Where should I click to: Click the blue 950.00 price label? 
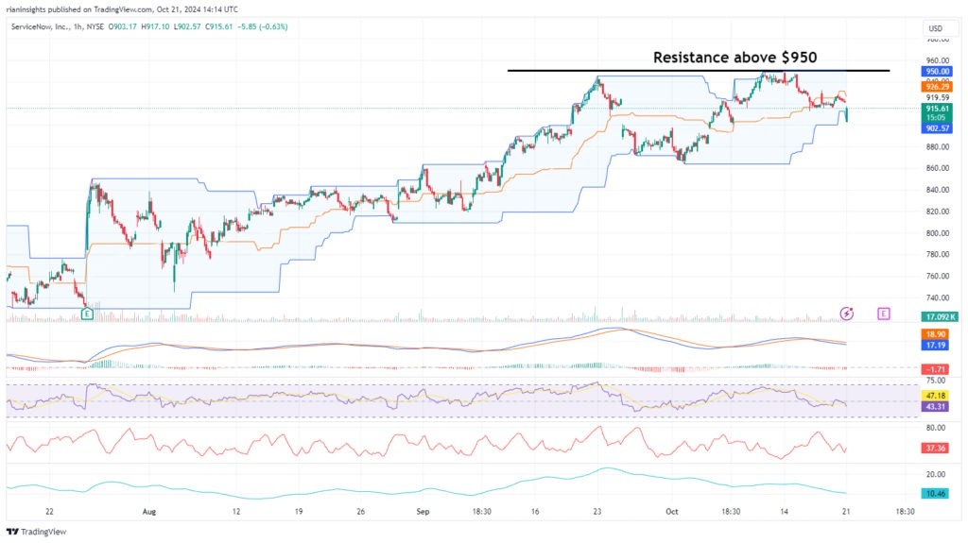point(937,72)
